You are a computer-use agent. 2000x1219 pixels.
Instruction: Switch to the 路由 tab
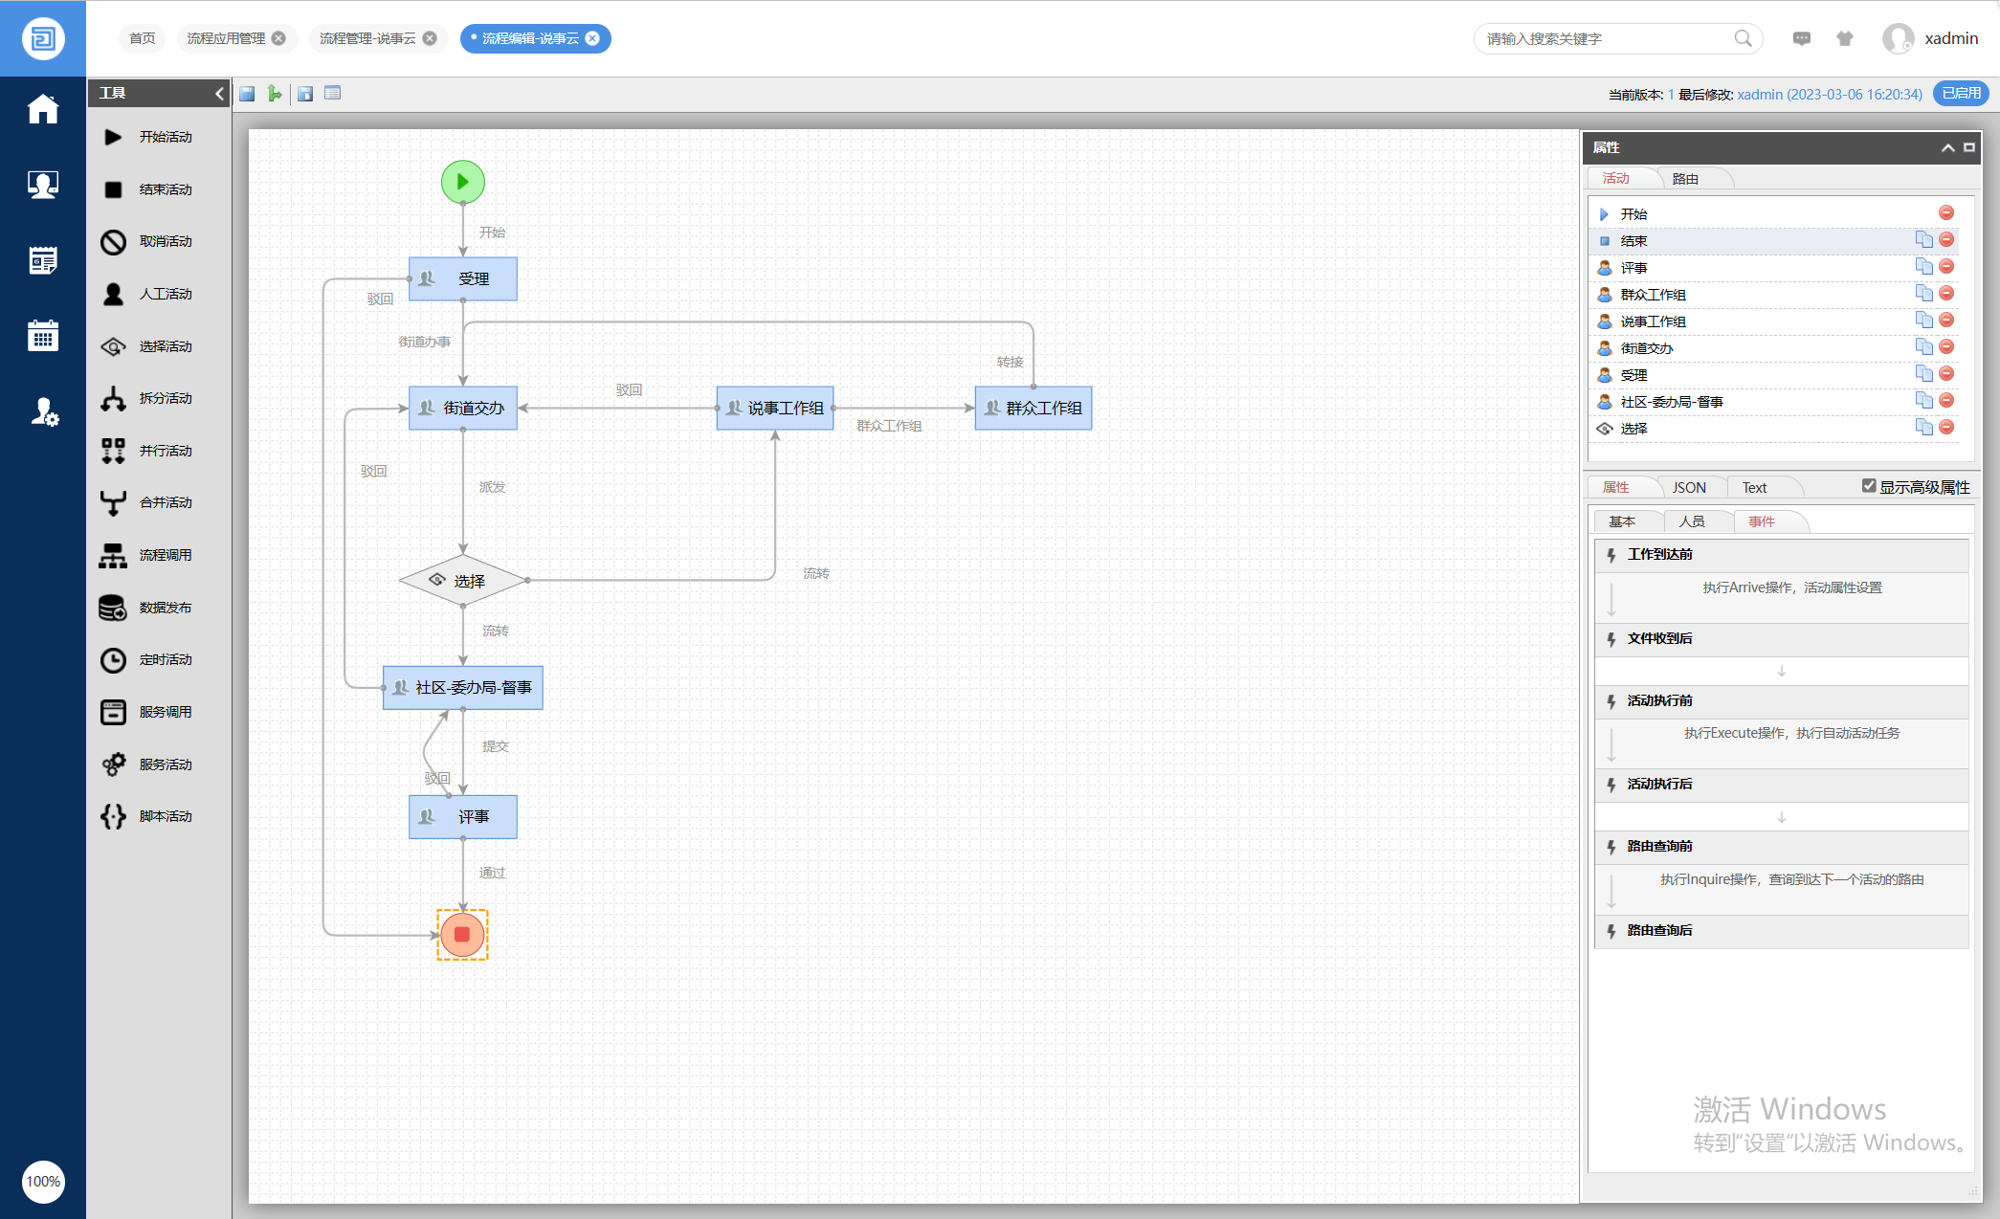(1685, 179)
